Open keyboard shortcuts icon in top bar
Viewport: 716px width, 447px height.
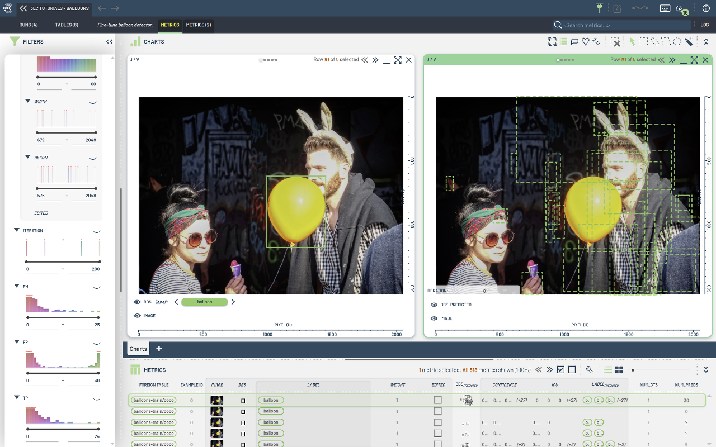(x=665, y=8)
